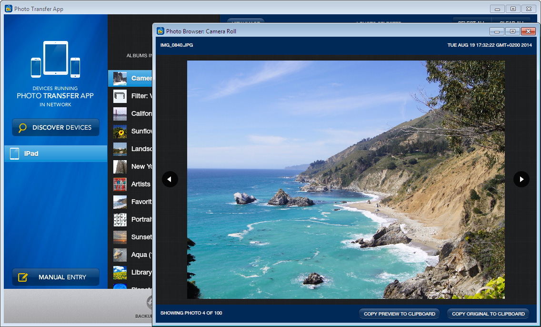Click the Photo Browser window app icon
The width and height of the screenshot is (541, 327).
pos(160,31)
